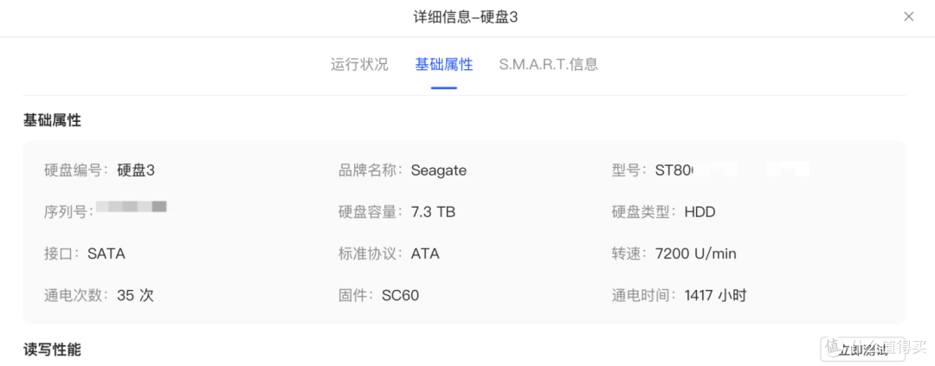Click the 接口 value SATA
The height and width of the screenshot is (366, 935).
[x=106, y=254]
